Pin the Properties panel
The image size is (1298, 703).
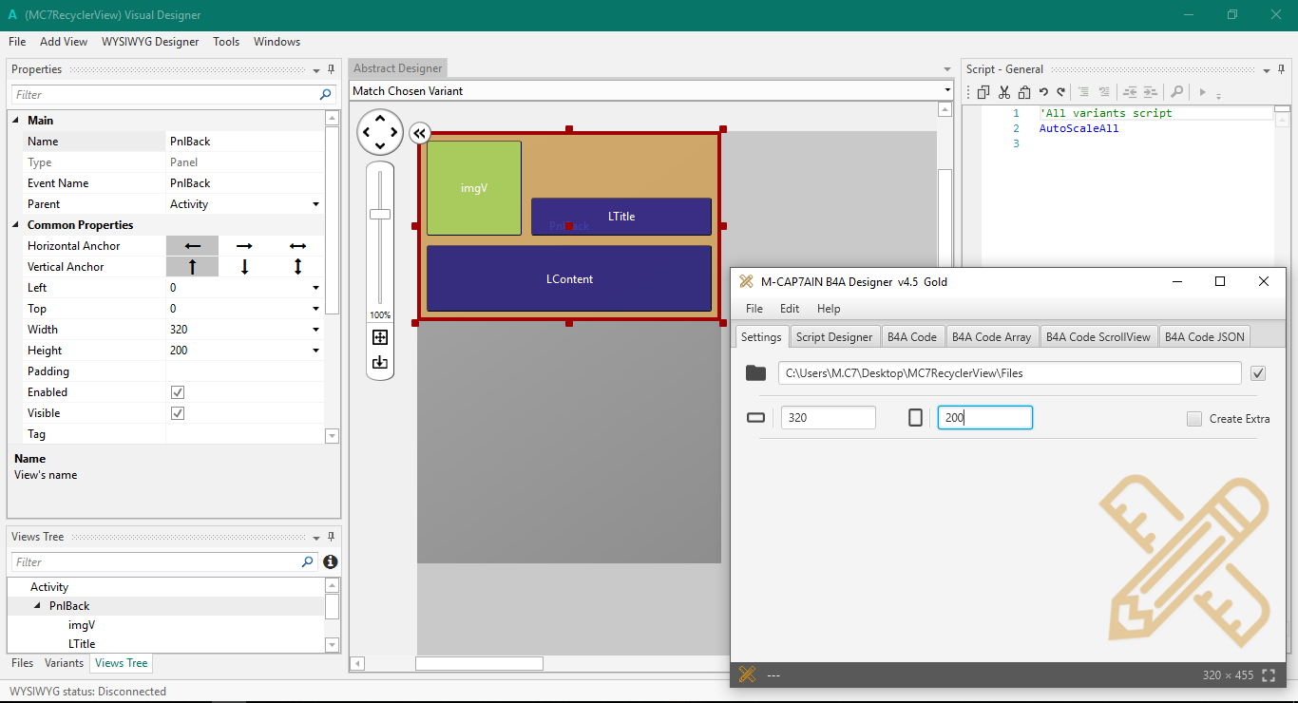click(332, 69)
